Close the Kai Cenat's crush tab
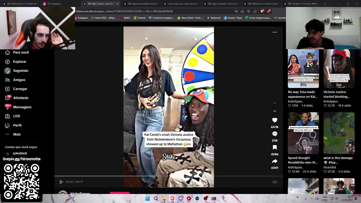The height and width of the screenshot is (203, 361). tap(117, 4)
